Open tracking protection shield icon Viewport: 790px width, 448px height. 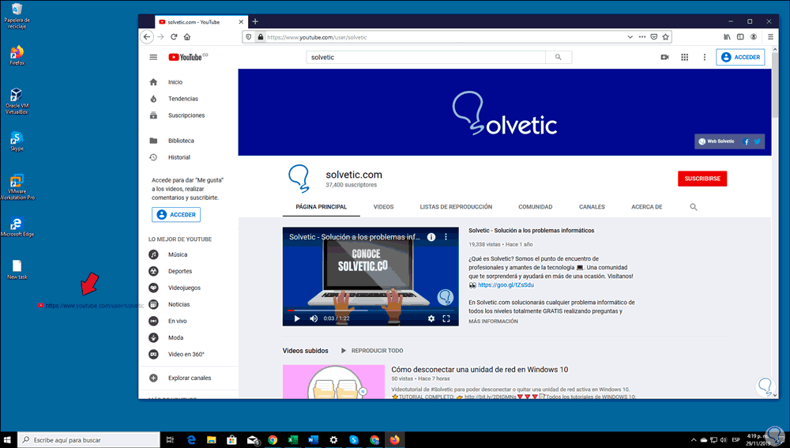click(x=248, y=37)
